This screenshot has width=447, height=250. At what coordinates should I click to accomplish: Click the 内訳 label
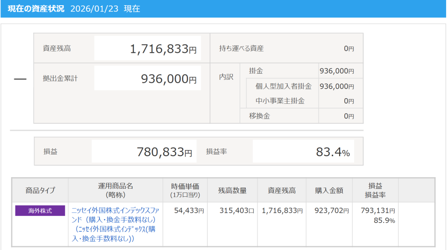(226, 77)
